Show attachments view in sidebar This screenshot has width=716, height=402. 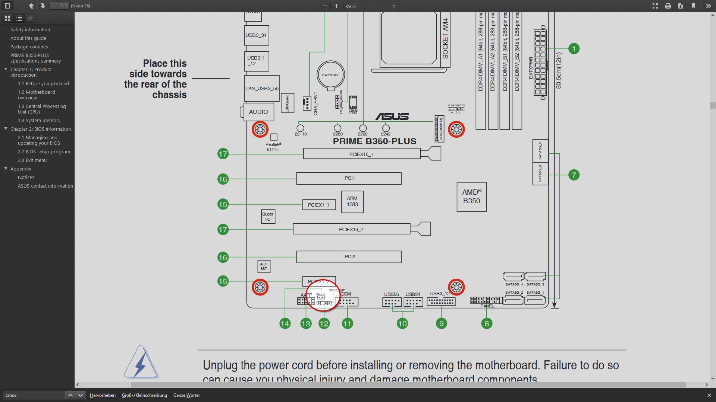pos(31,18)
